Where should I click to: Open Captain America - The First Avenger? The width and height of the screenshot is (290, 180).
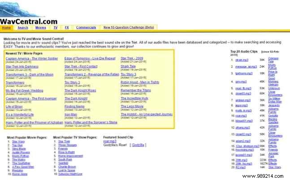(31, 98)
